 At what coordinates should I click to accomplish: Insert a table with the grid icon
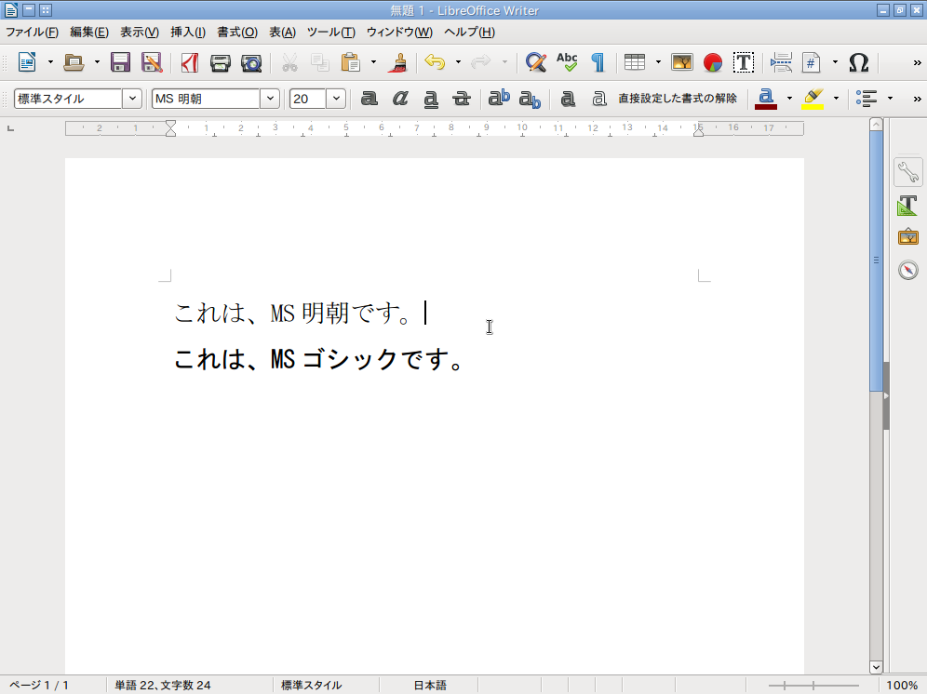pos(635,62)
